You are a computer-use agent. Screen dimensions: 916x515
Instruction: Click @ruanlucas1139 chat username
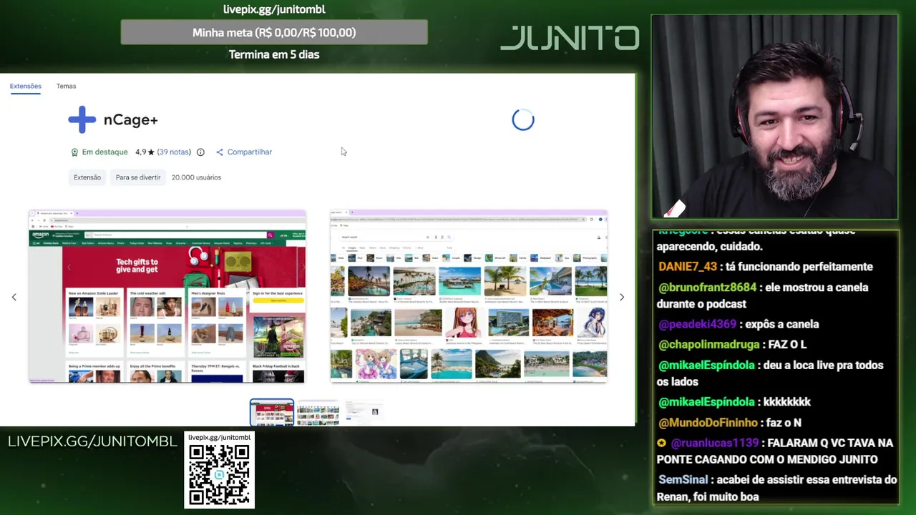pos(716,443)
